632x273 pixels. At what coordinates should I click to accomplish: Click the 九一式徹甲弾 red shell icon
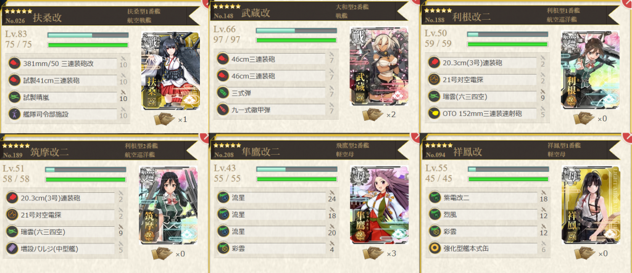pos(223,109)
